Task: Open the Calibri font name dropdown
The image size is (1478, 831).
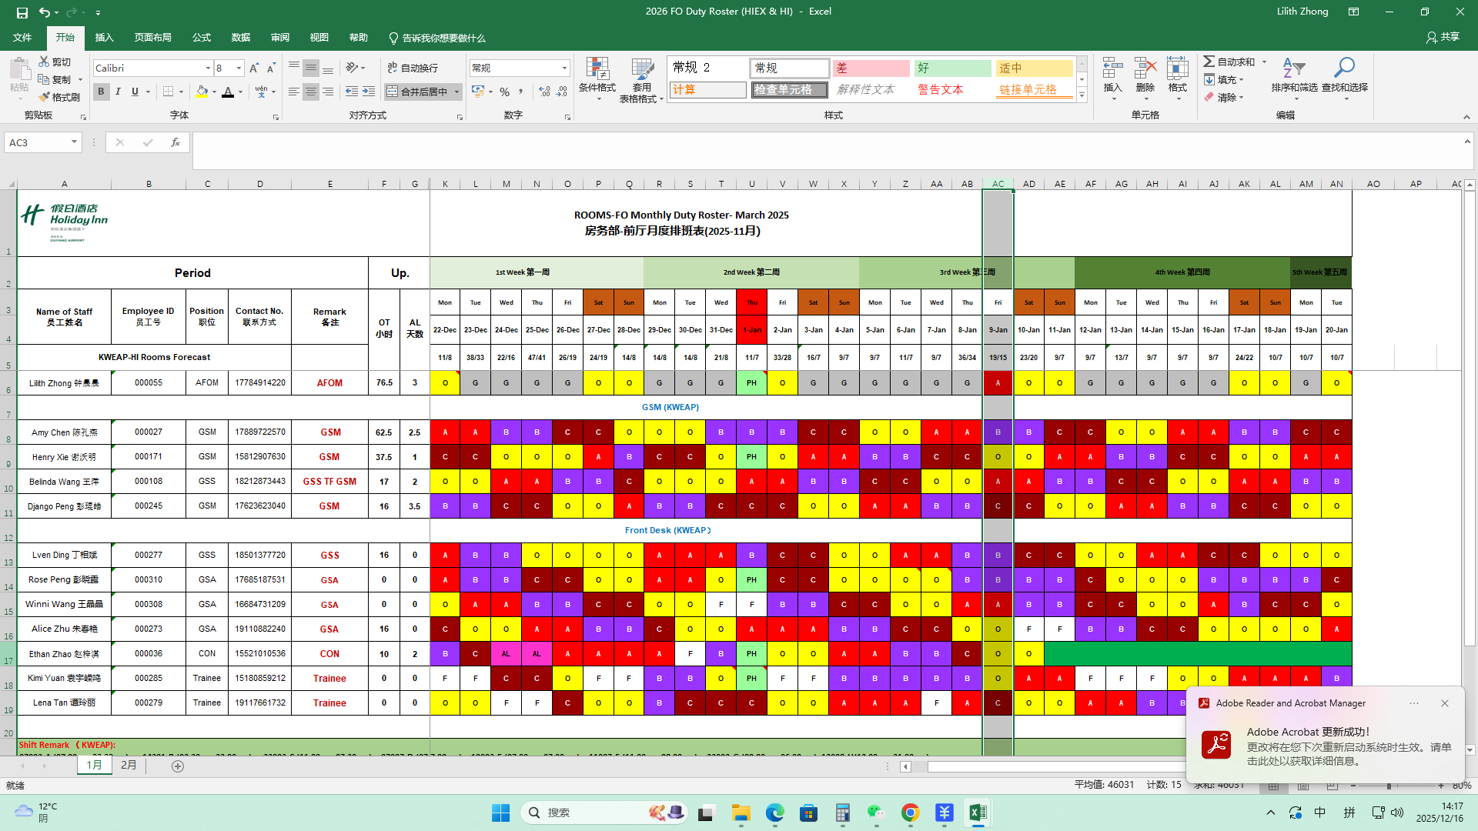Action: click(x=208, y=68)
